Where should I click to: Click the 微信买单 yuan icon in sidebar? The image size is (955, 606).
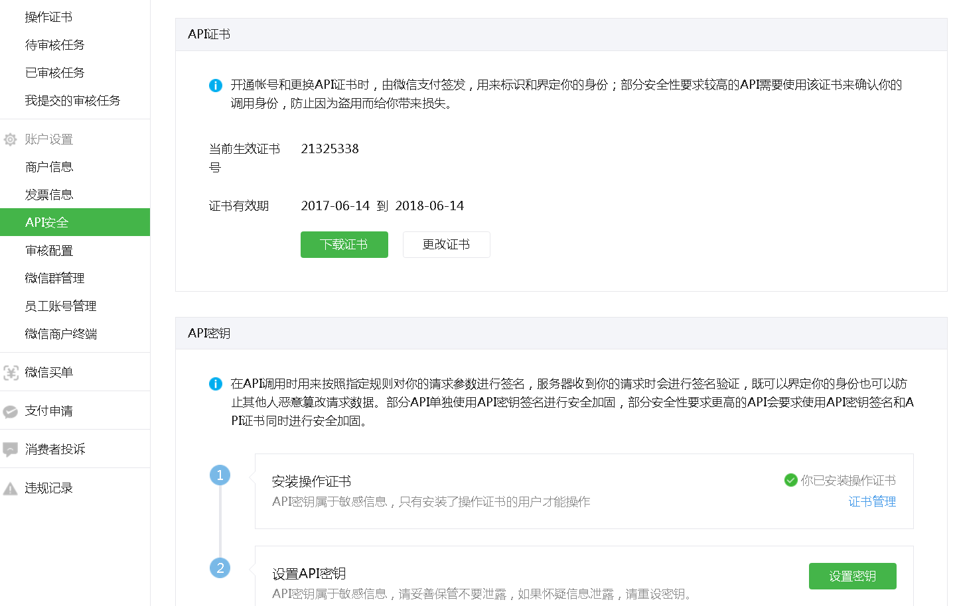click(11, 373)
